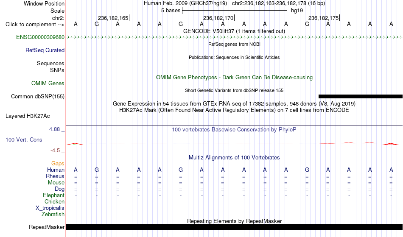Open '100 vertebrates Basewise Conservation by PhyloP' title
The image size is (403, 237).
(234, 130)
